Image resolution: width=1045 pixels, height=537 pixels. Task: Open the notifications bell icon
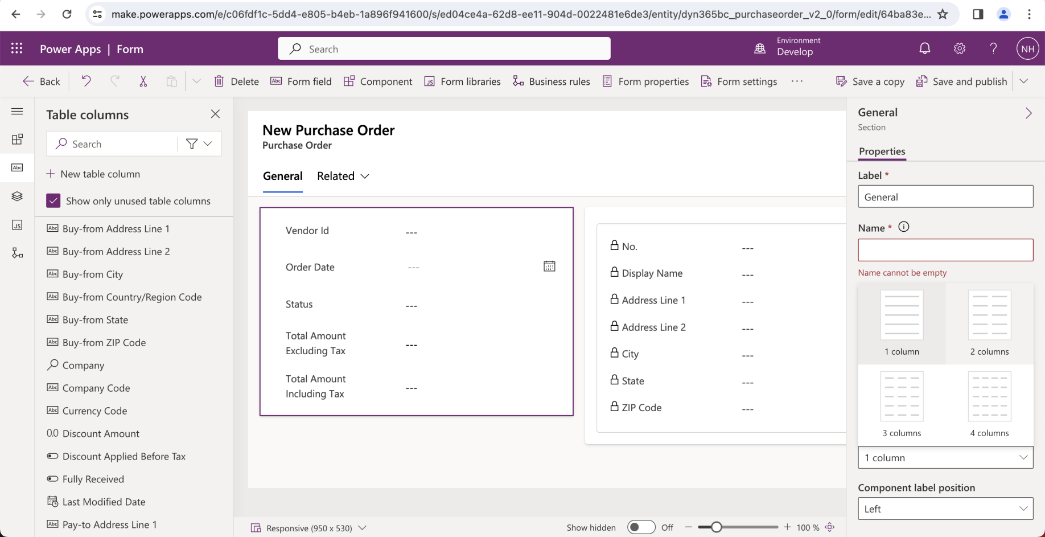[925, 49]
